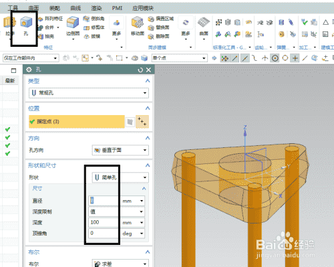Switch to the 曲线 ribbon tab
This screenshot has width=334, height=267.
(75, 8)
